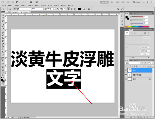Select the Eraser tool
Screen dimensions: 155x119
click(x=3, y=44)
